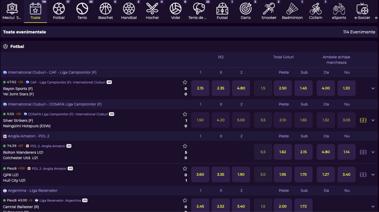This screenshot has height=212, width=379.
Task: Select Peste 2.50 in Rayon Sports row
Action: point(282,88)
